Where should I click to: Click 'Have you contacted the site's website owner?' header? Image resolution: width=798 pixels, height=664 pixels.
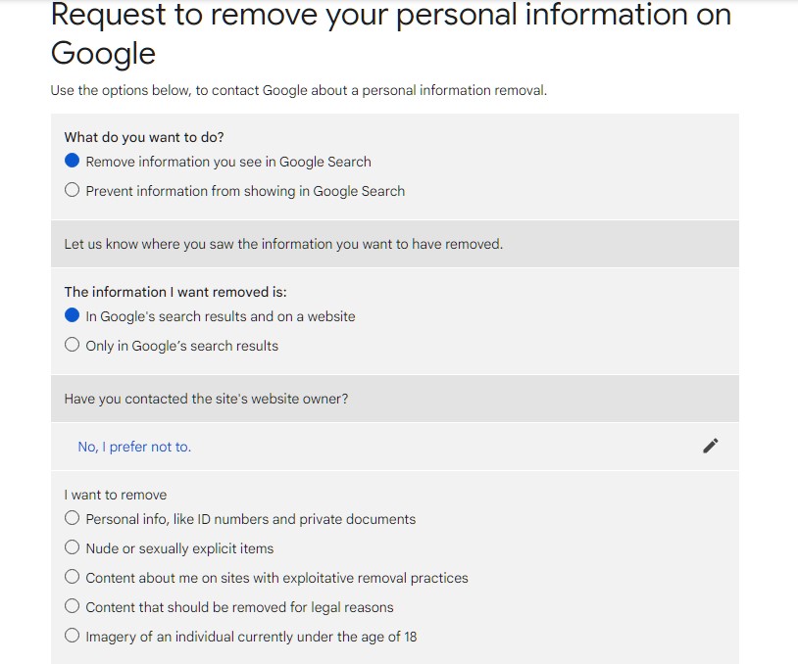206,399
